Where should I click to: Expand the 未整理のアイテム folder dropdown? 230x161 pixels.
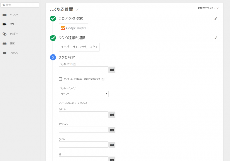click(208, 8)
